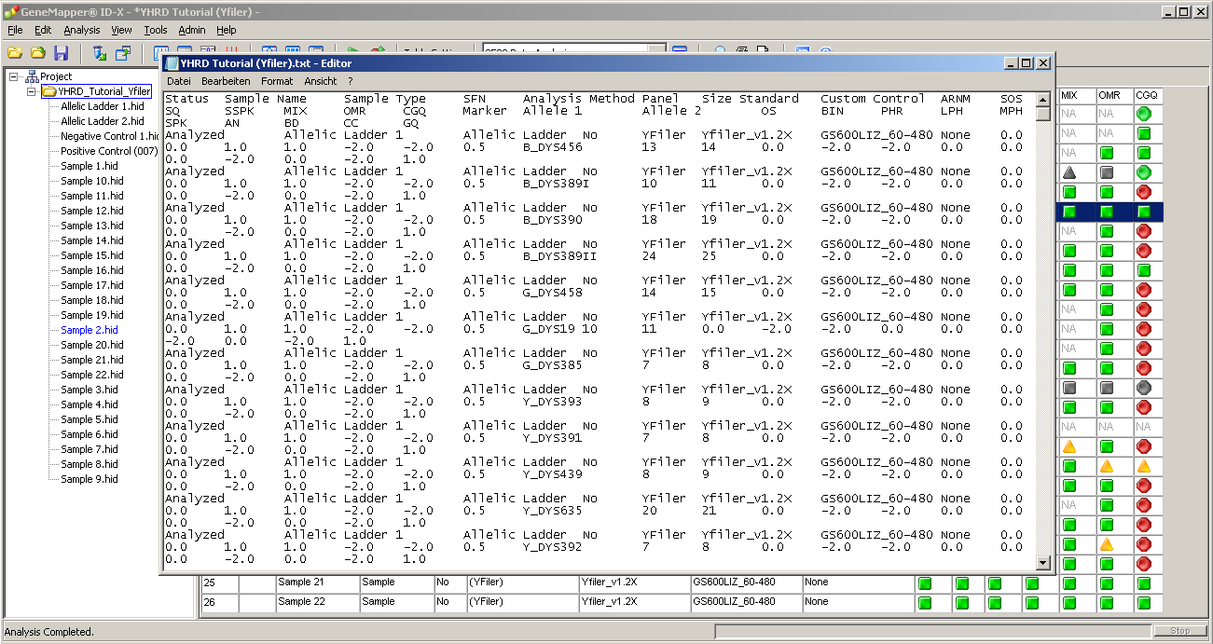Collapse the YHRD_Tutorial_Yfiler folder node
Viewport: 1213px width, 644px height.
(31, 91)
